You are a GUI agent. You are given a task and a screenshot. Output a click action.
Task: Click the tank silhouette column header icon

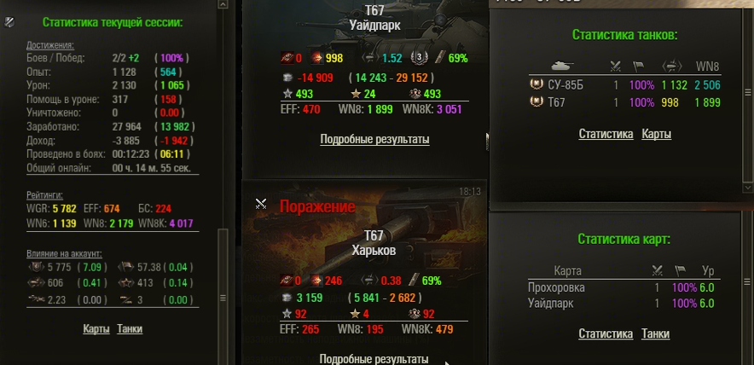[x=563, y=66]
